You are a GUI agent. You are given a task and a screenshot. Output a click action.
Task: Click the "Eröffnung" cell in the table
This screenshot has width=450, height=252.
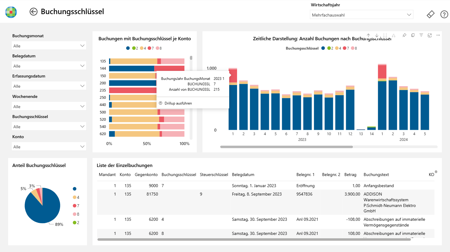pos(306,186)
